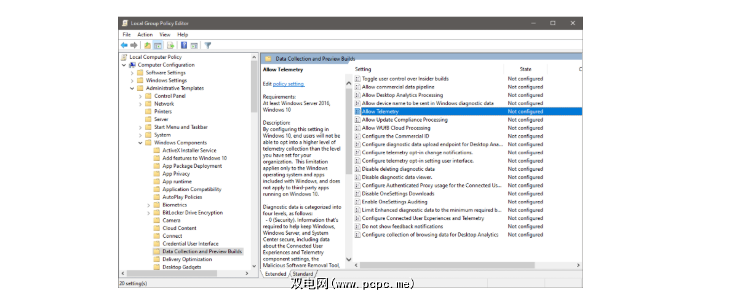732x298 pixels.
Task: Collapse the Administrative Templates node
Action: click(x=132, y=88)
